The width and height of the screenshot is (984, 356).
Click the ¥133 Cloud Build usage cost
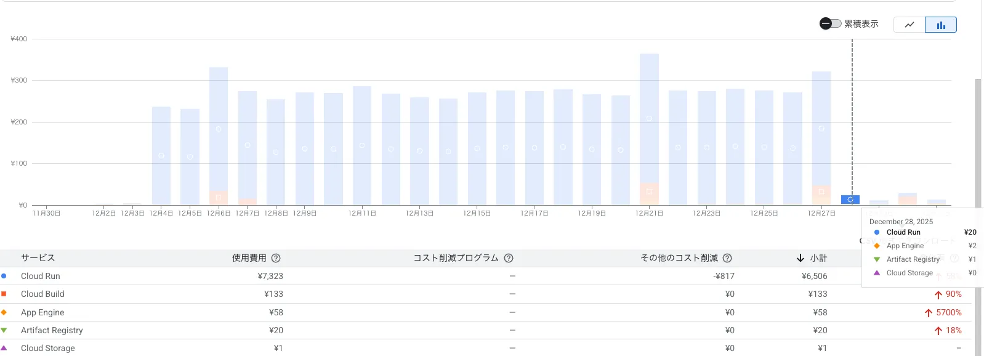[x=273, y=294]
